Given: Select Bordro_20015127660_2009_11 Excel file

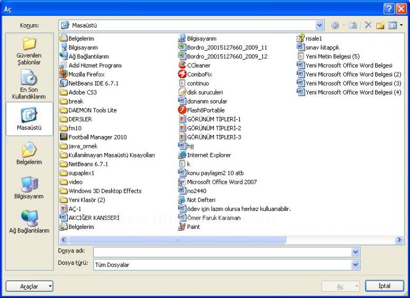Looking at the screenshot, I should click(223, 47).
